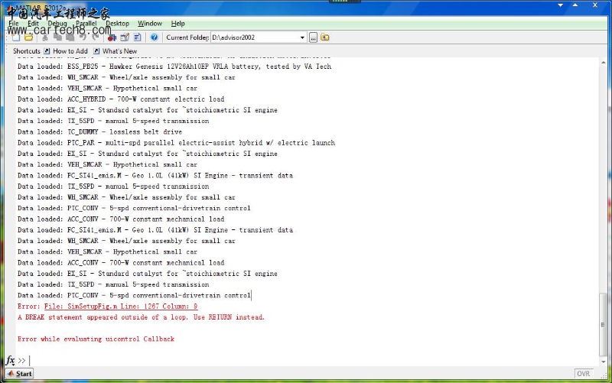Open the Edit menu
Image resolution: width=612 pixels, height=383 pixels.
tap(33, 24)
